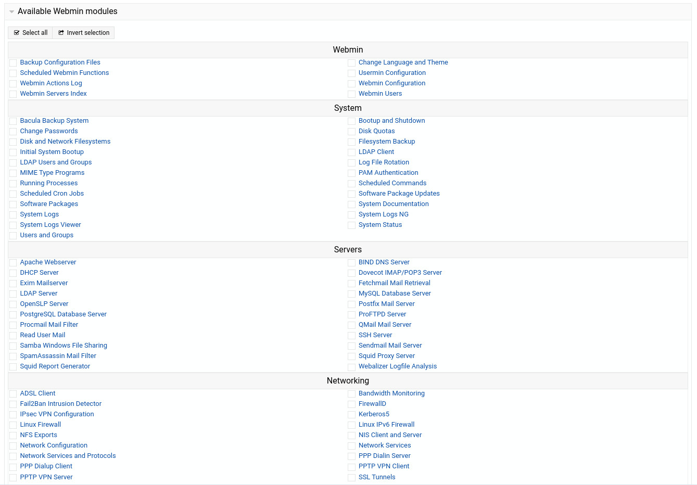This screenshot has width=697, height=485.
Task: Toggle the Postfix Mail Server checkbox
Action: (x=352, y=304)
